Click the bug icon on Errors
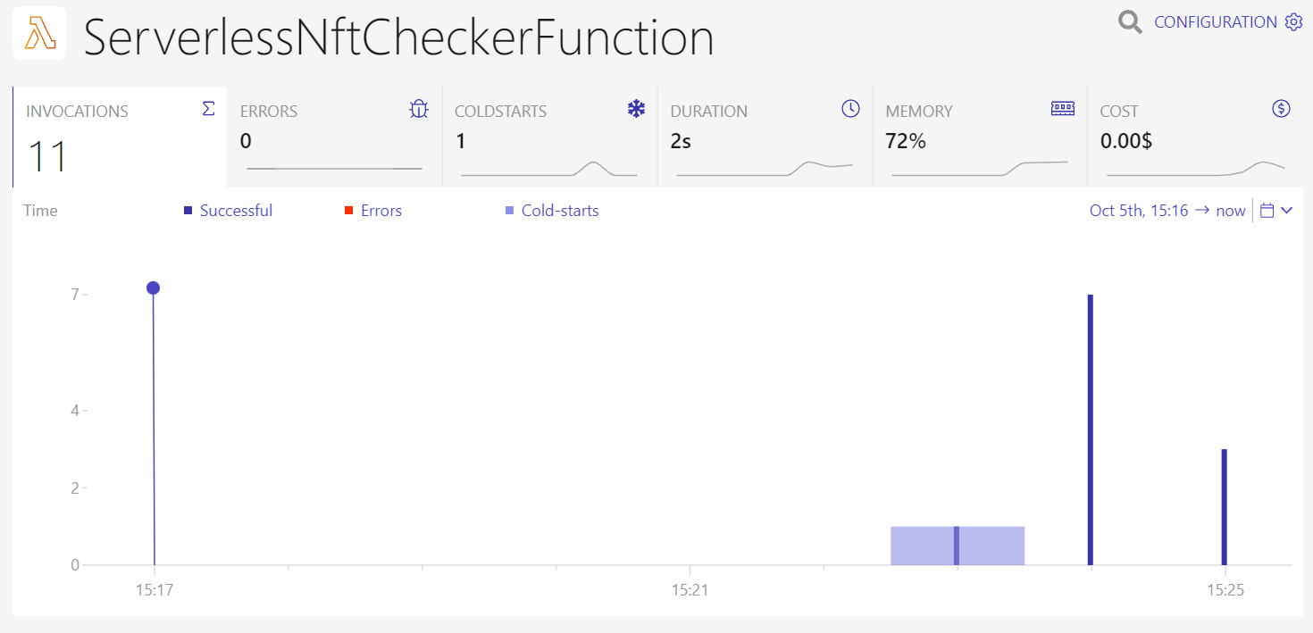Viewport: 1313px width, 633px height. (x=419, y=110)
